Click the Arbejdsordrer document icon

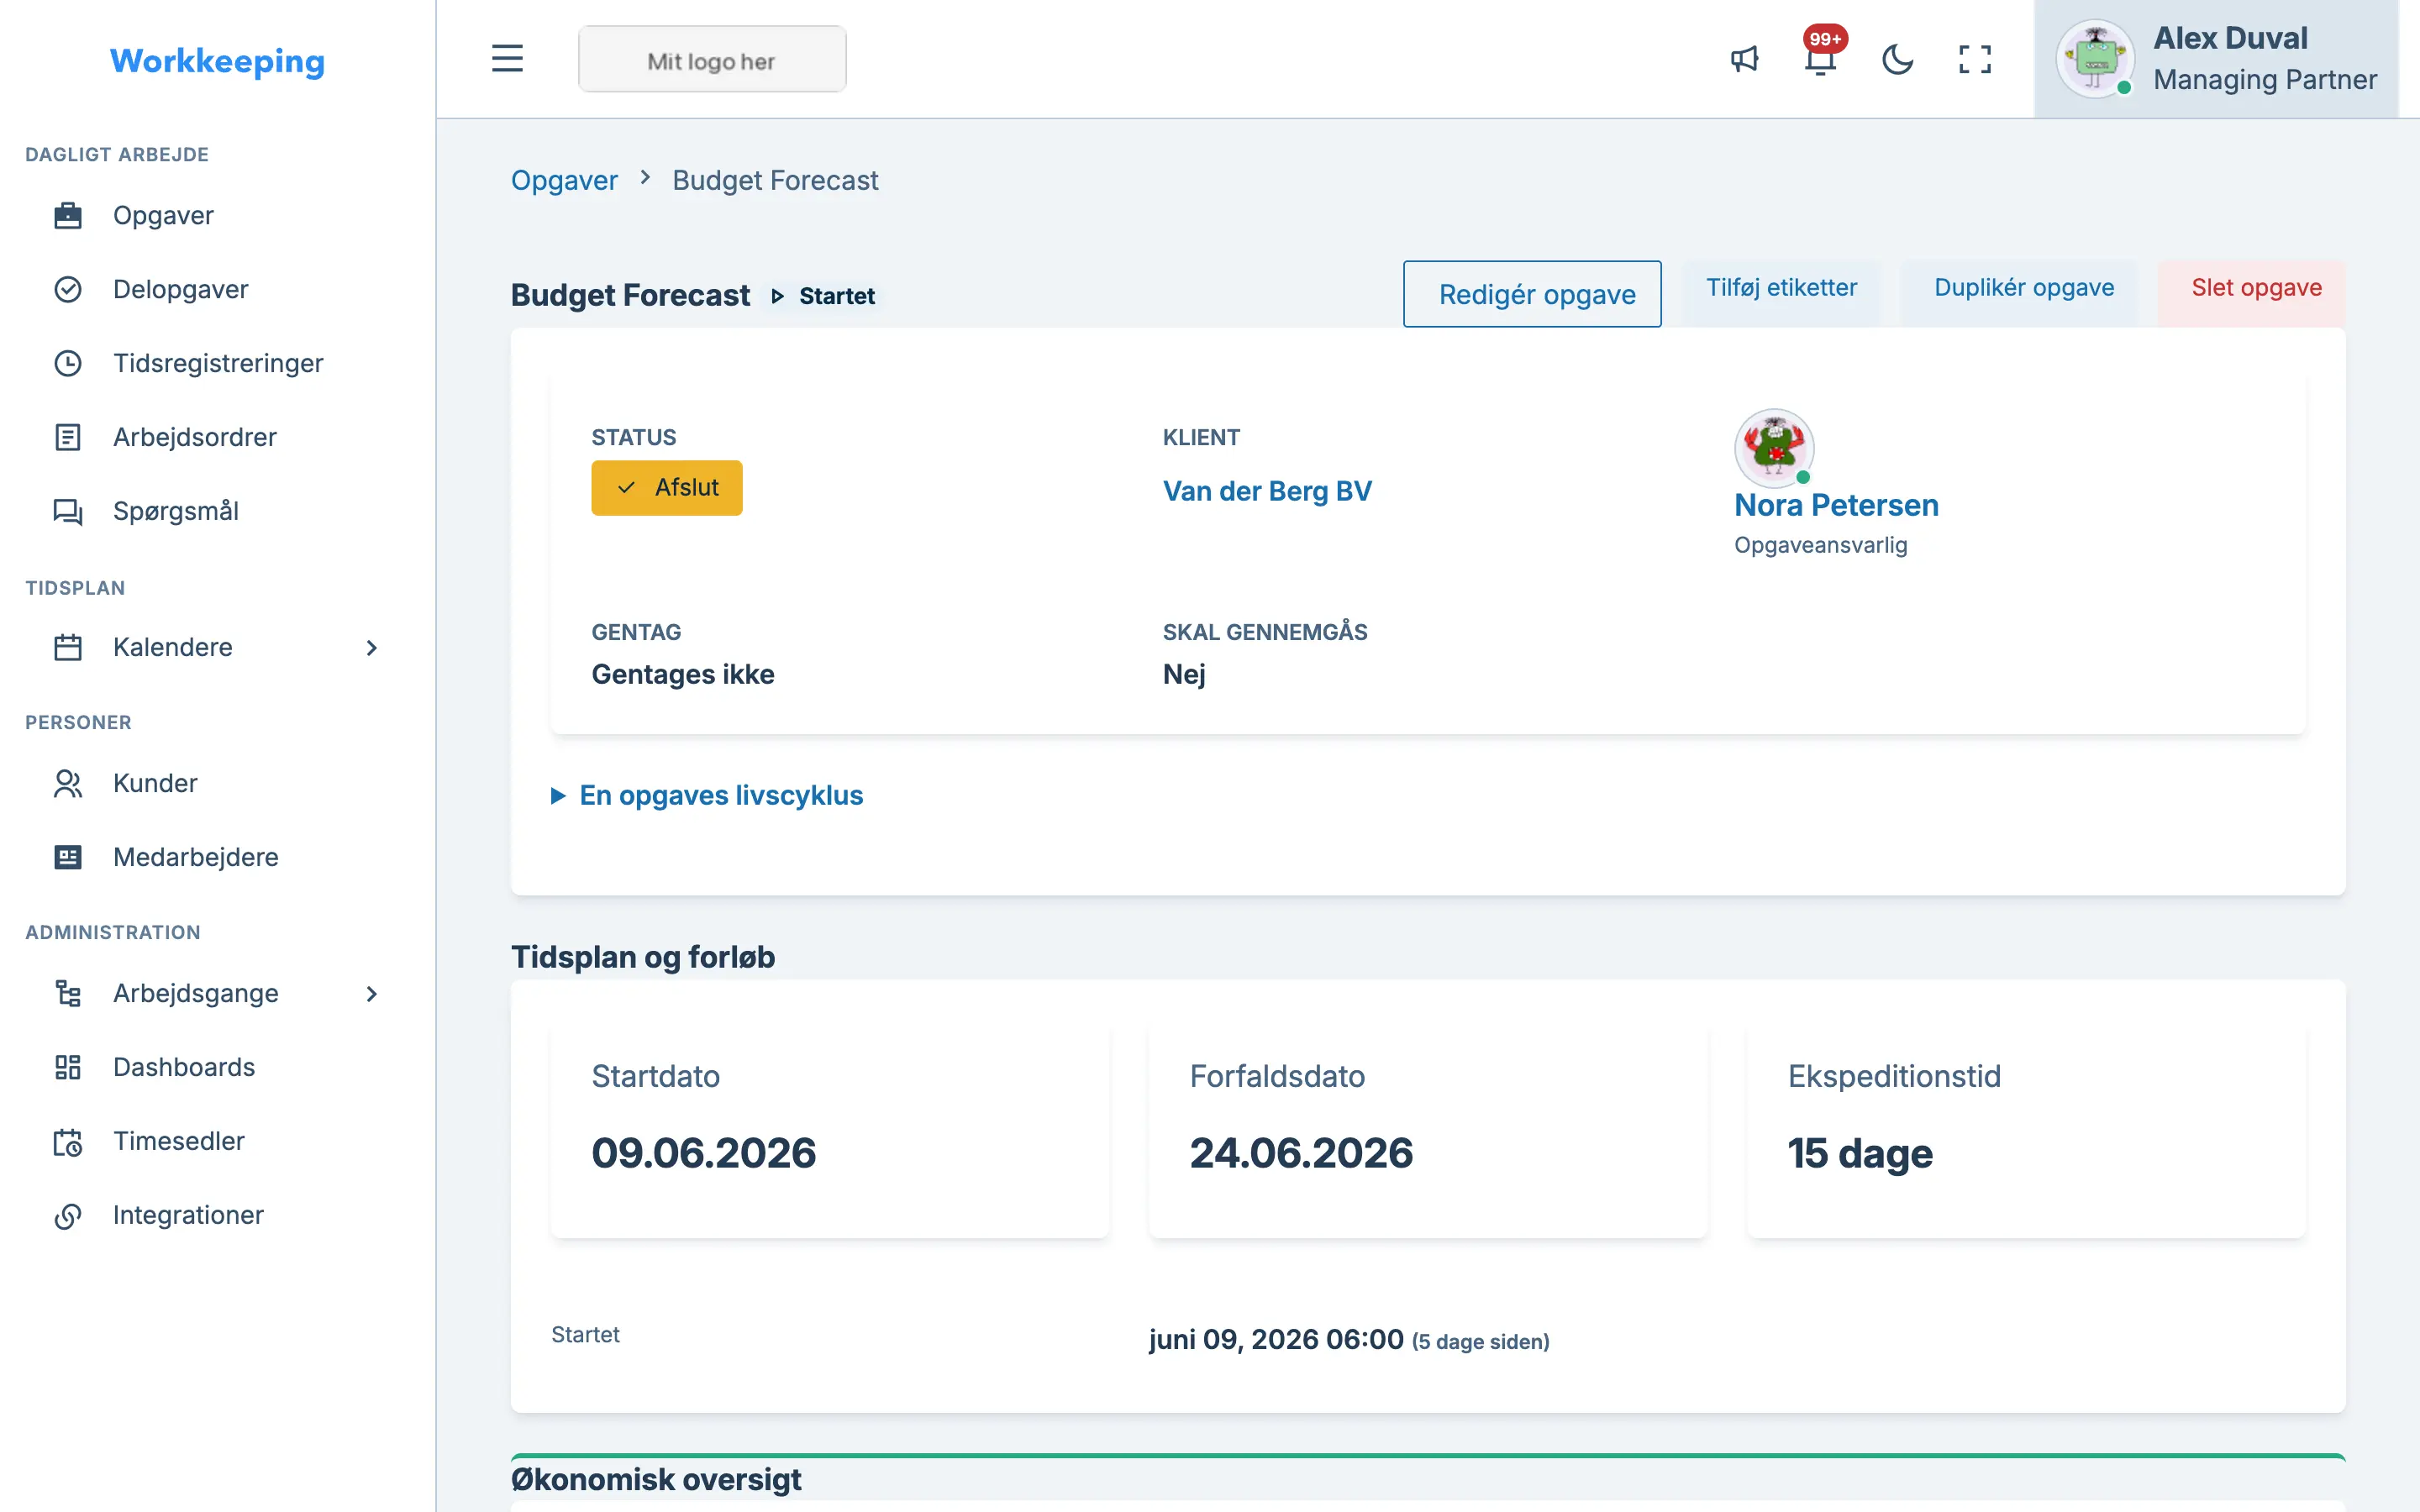pos(68,437)
